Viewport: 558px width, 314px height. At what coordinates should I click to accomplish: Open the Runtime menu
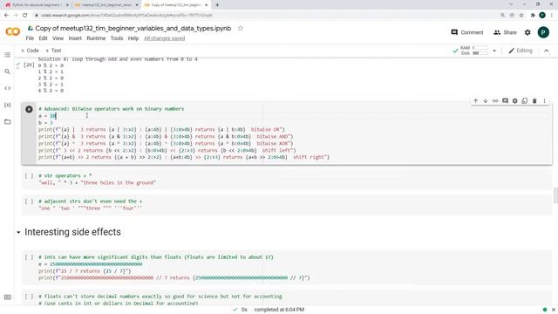pyautogui.click(x=96, y=38)
